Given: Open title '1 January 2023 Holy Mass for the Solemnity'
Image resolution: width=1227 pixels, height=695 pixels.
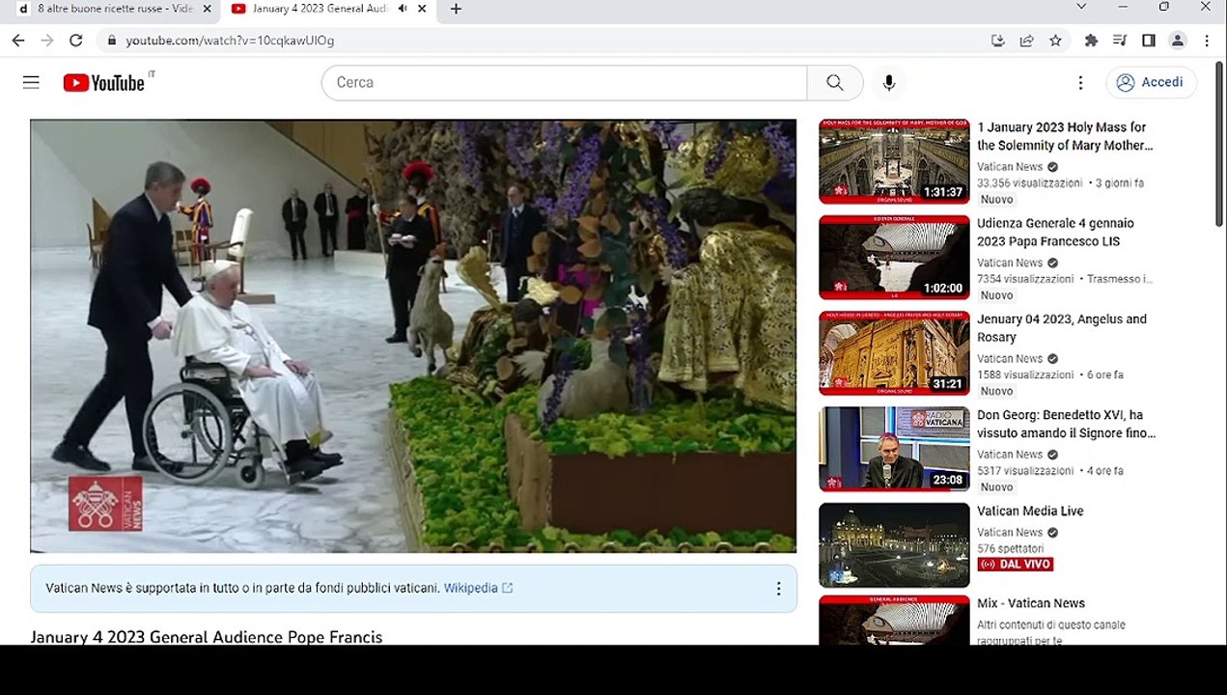Looking at the screenshot, I should tap(1065, 136).
